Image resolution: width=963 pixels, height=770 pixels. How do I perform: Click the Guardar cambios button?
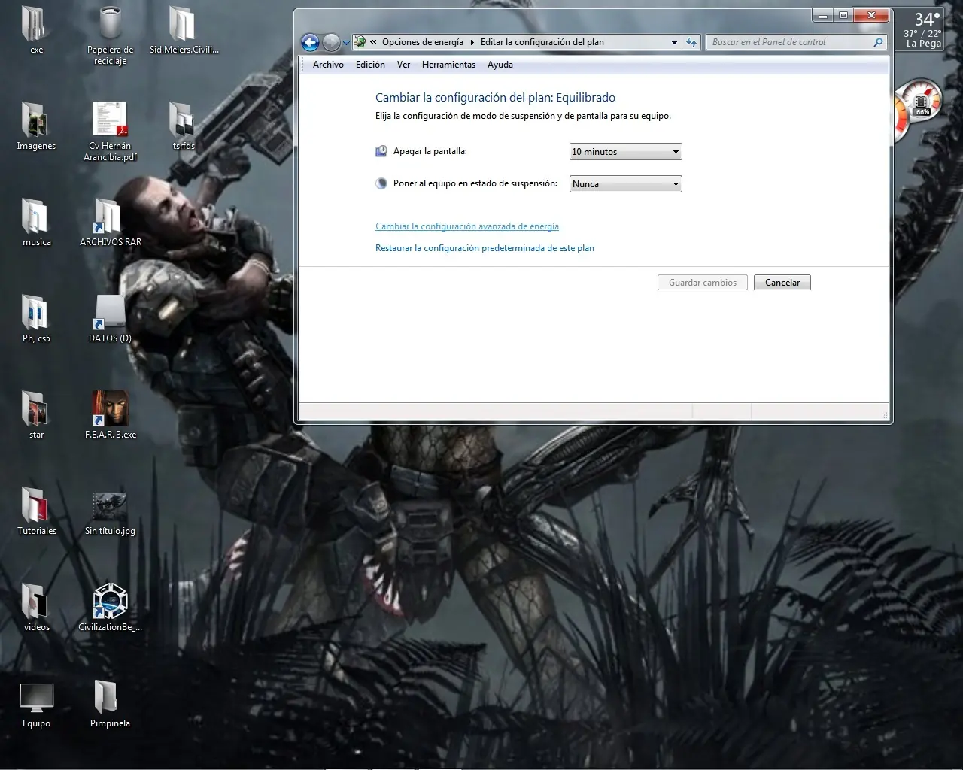703,283
